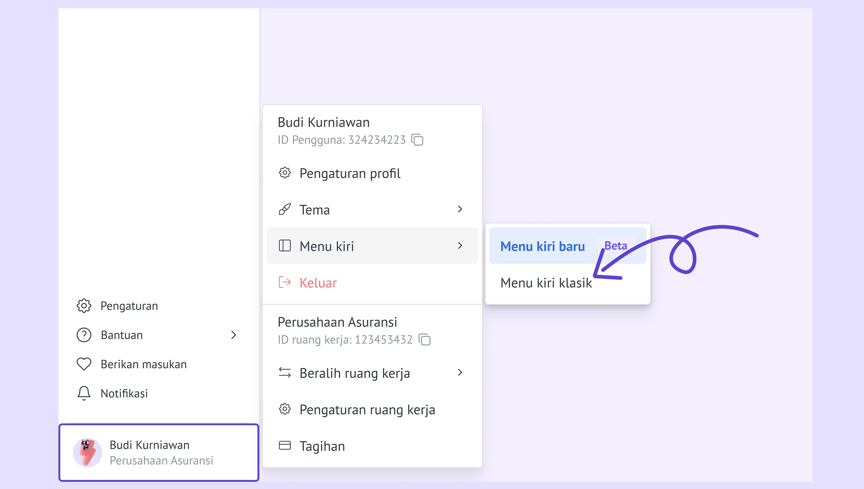Viewport: 864px width, 489px height.
Task: Copy the user ID number
Action: [417, 140]
